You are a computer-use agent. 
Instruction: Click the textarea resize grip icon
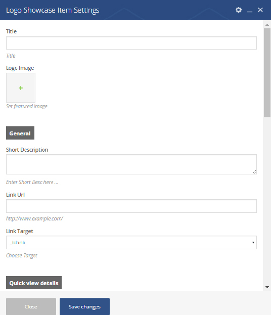tap(254, 172)
